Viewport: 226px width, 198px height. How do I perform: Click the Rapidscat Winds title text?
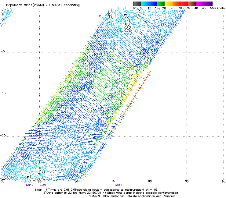tap(43, 5)
